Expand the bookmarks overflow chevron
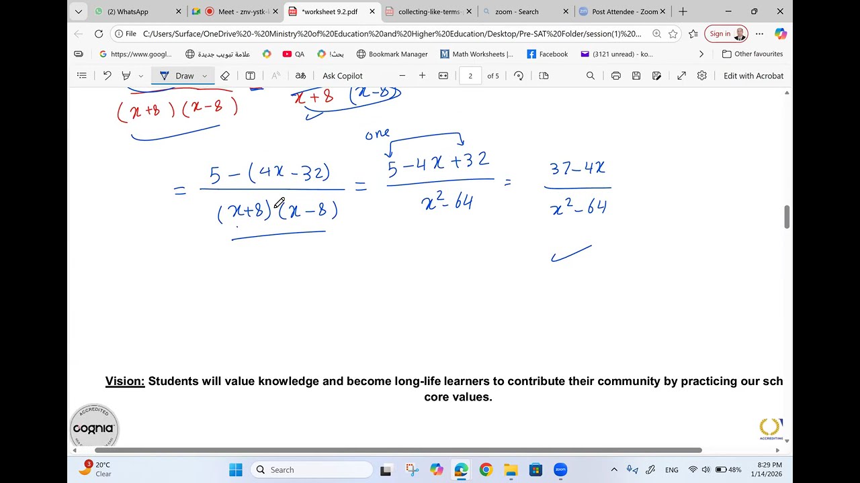Viewport: 860px width, 483px height. [701, 54]
